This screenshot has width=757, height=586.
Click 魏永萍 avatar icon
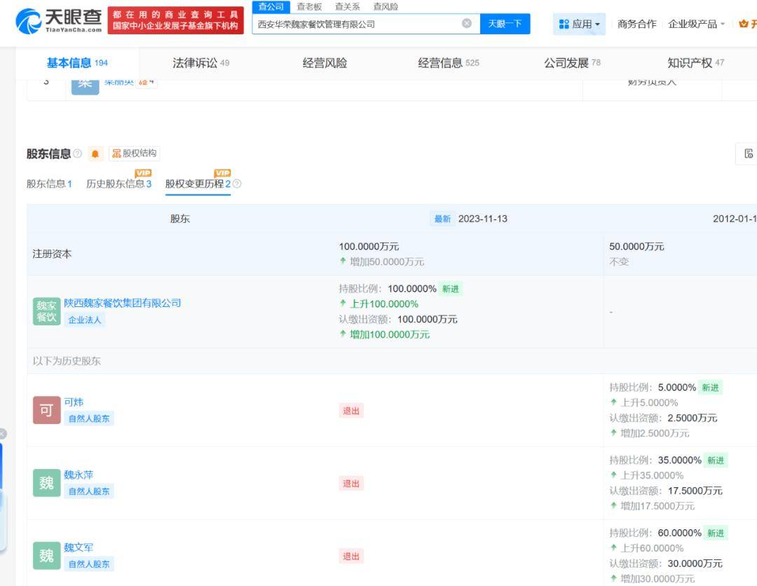pyautogui.click(x=46, y=483)
